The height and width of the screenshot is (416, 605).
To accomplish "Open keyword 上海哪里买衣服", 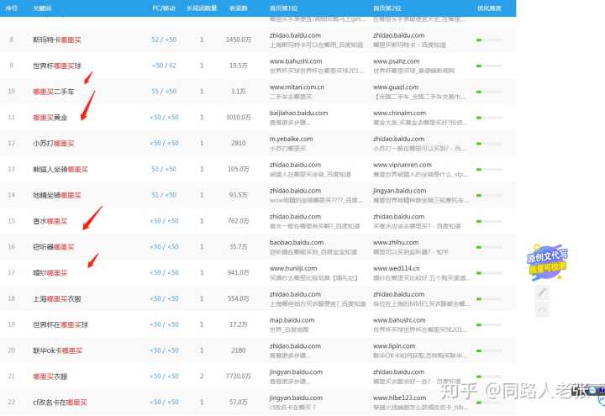I will 57,298.
